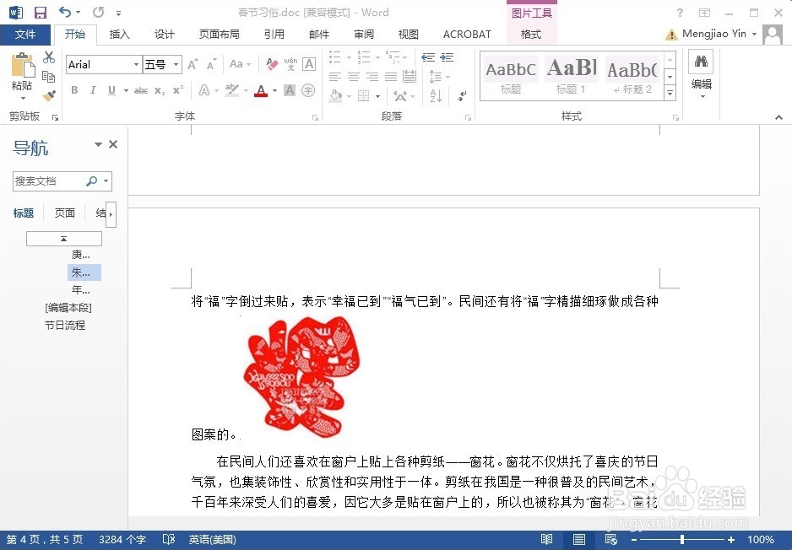The image size is (792, 550).
Task: Sort text with A-Z icon
Action: coord(436,95)
